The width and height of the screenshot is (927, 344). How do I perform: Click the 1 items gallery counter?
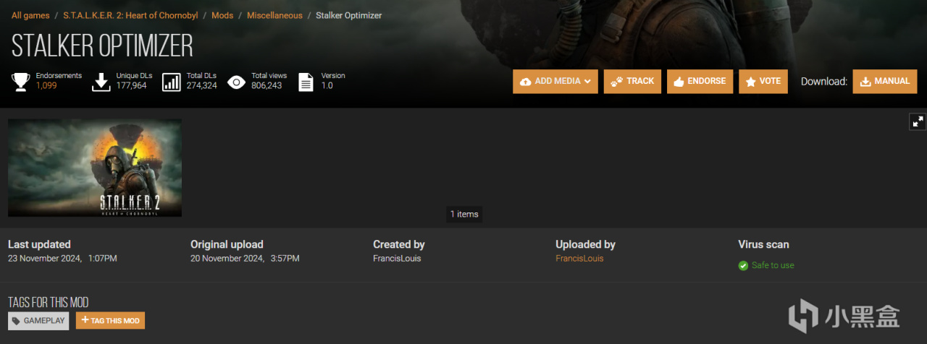[464, 214]
